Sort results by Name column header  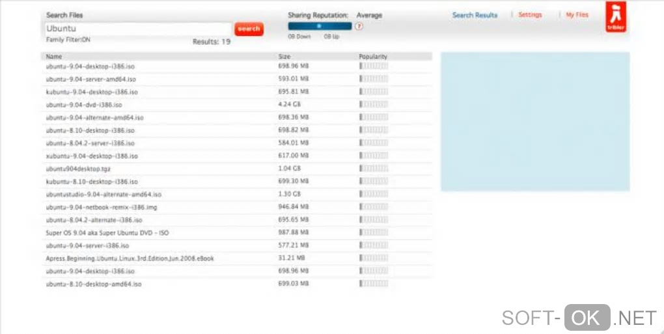[54, 56]
